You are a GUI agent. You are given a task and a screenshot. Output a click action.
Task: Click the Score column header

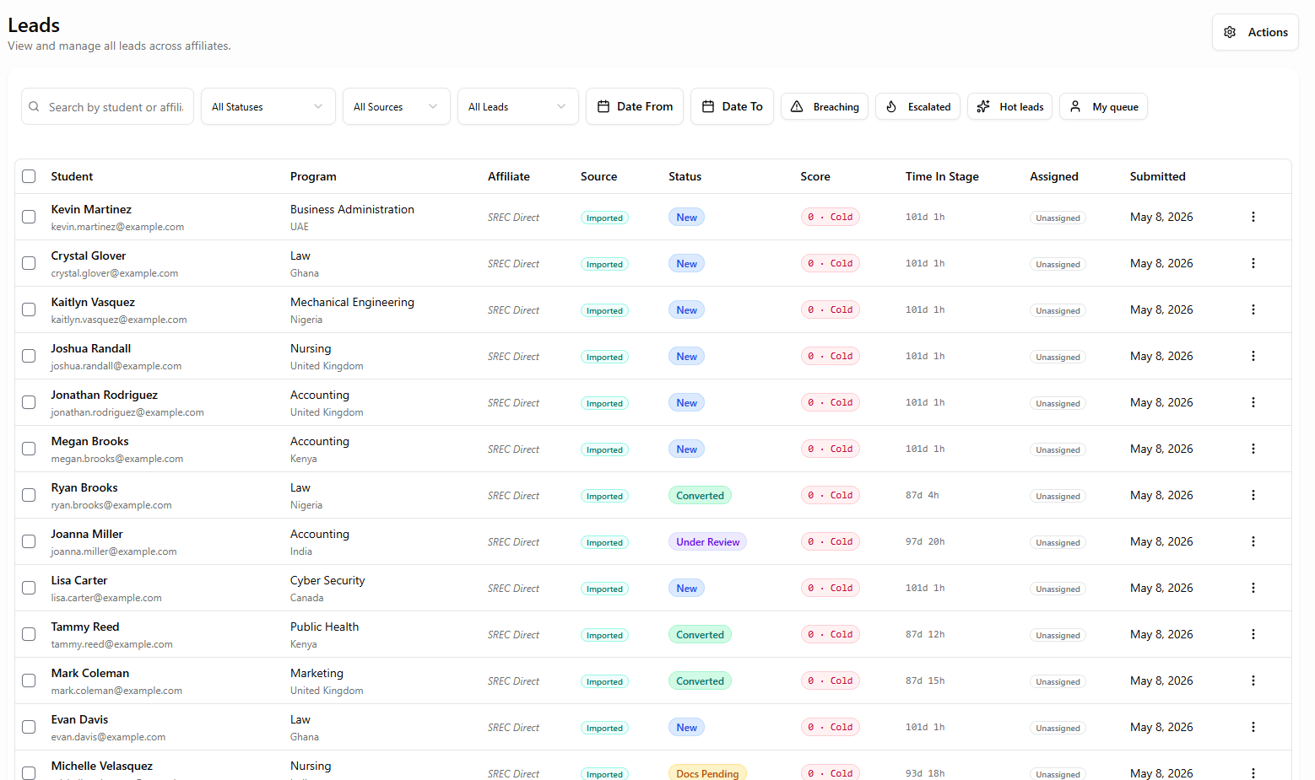pos(815,176)
